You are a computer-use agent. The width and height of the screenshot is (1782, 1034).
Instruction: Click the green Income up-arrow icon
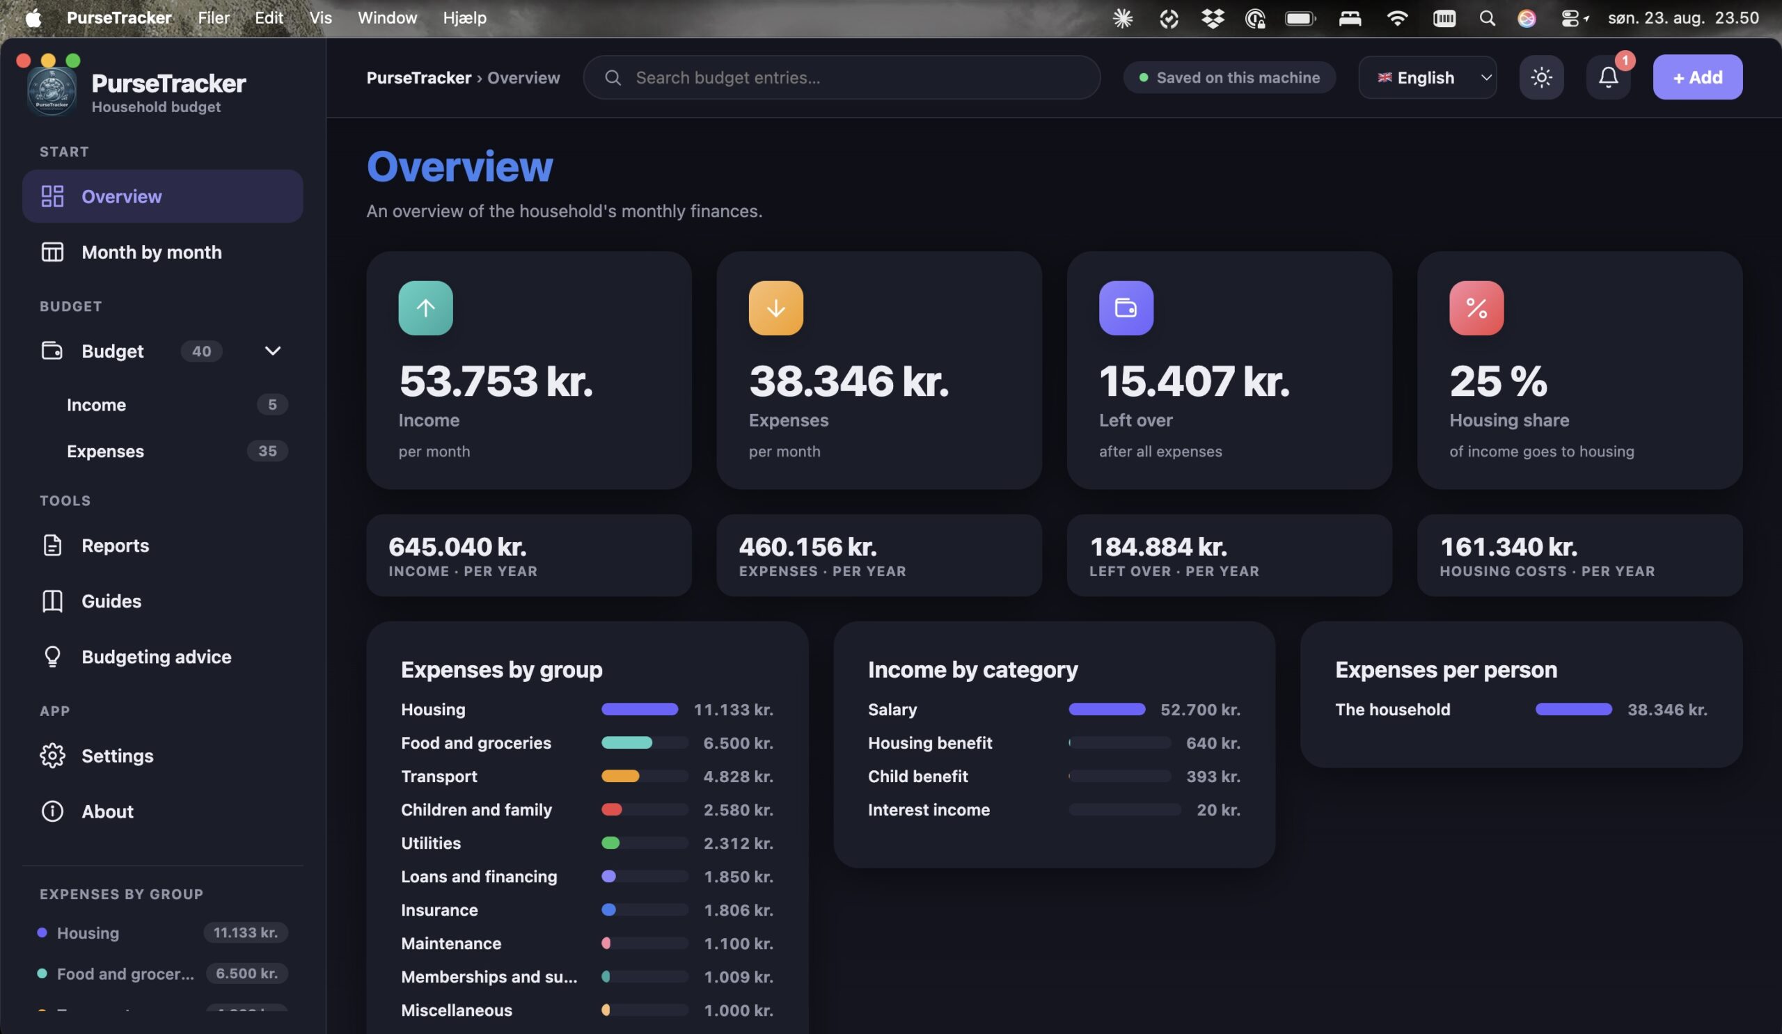click(x=426, y=308)
